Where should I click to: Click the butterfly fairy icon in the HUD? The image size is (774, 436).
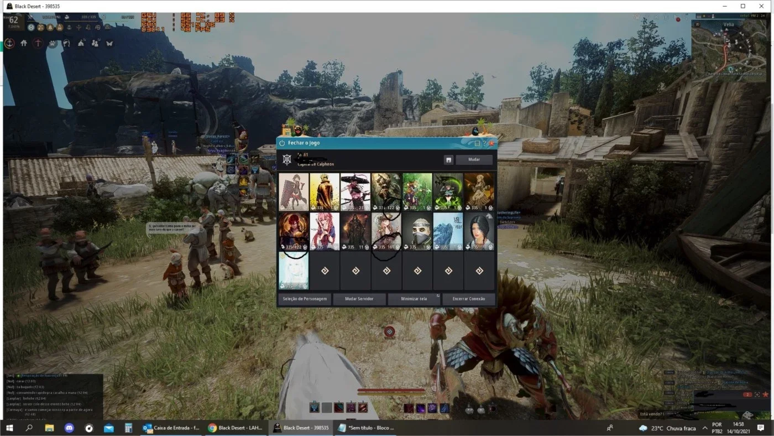(x=109, y=43)
